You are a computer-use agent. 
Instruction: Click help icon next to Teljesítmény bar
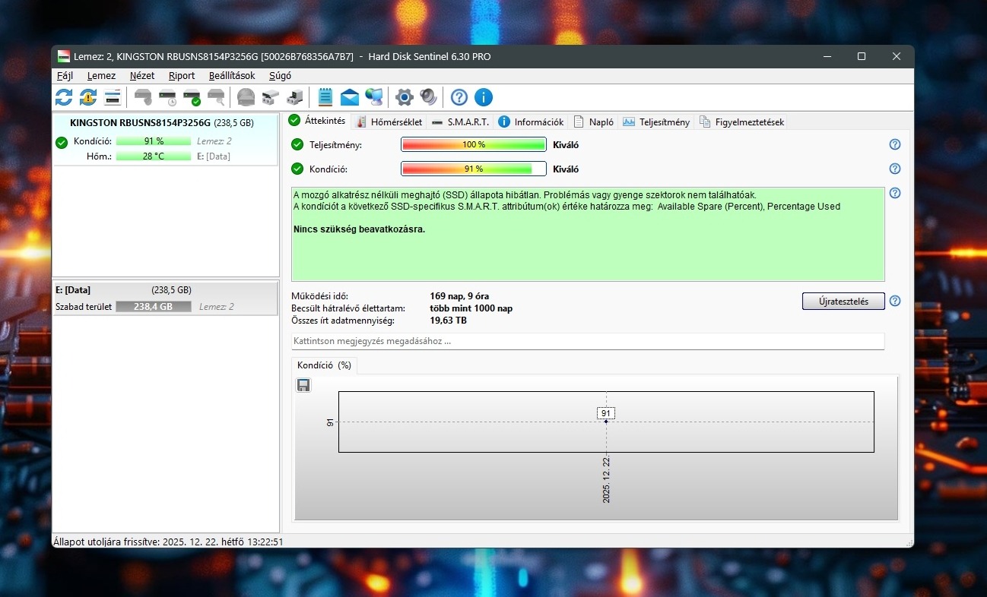point(895,144)
